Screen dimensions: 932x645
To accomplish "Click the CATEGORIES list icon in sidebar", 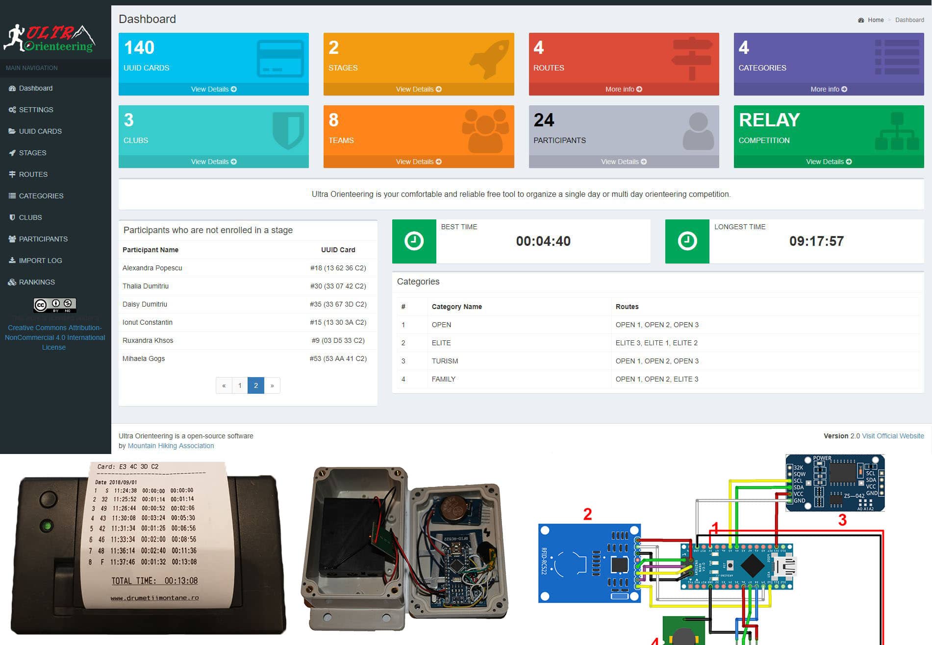I will pos(12,196).
